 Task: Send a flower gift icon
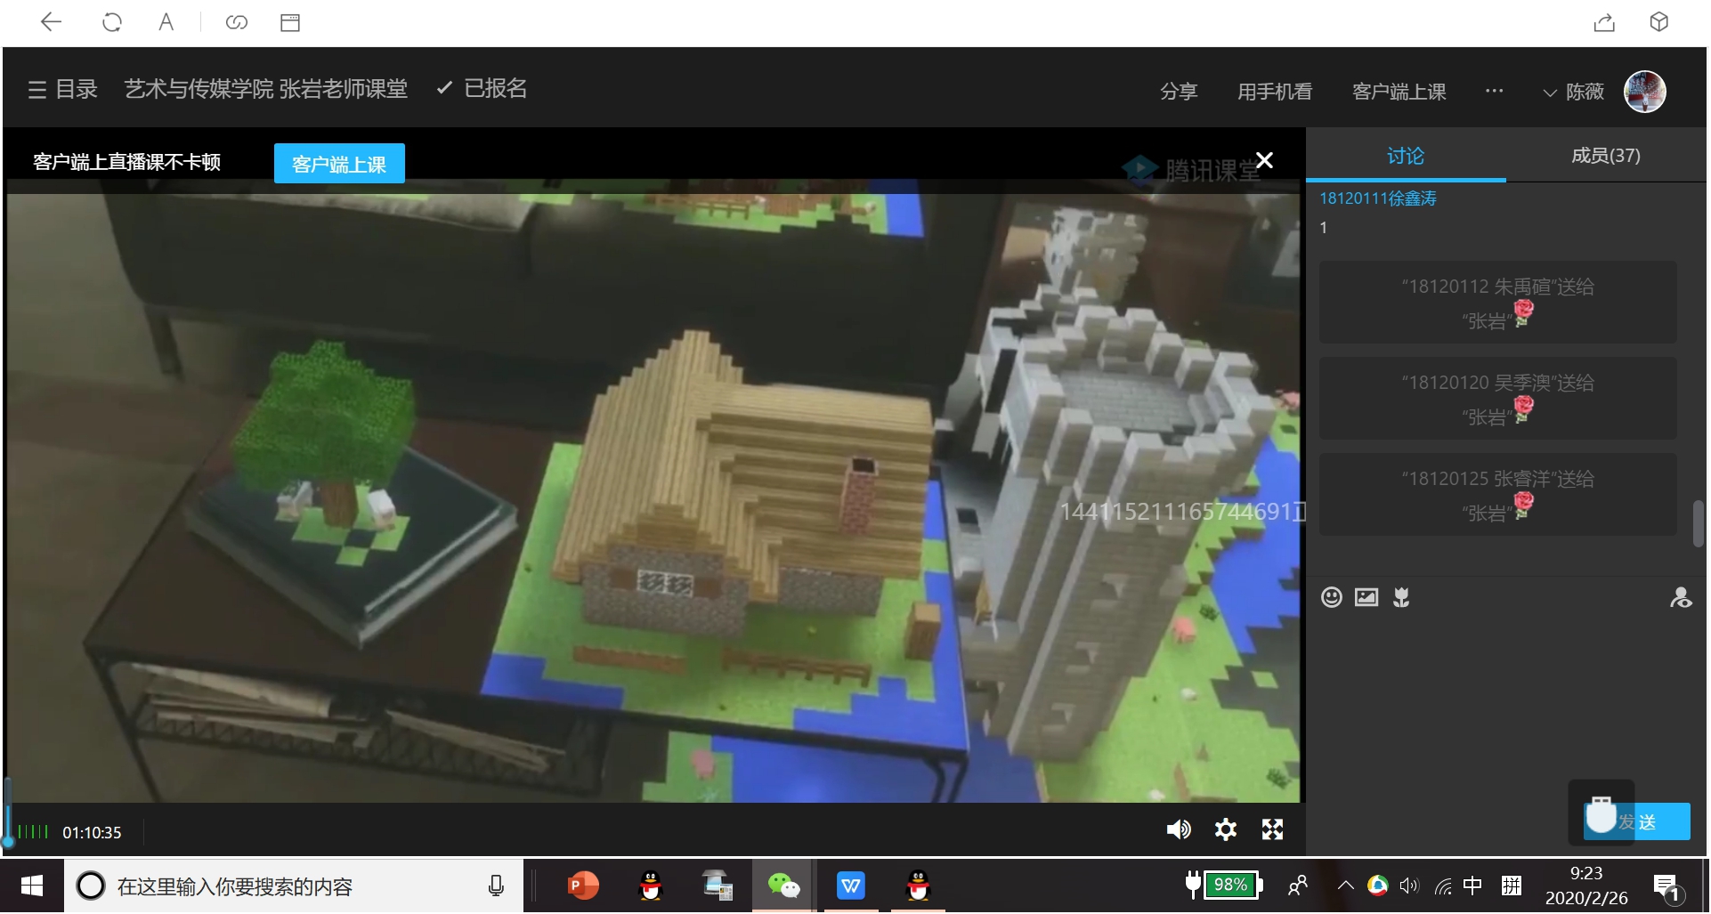pyautogui.click(x=1401, y=598)
